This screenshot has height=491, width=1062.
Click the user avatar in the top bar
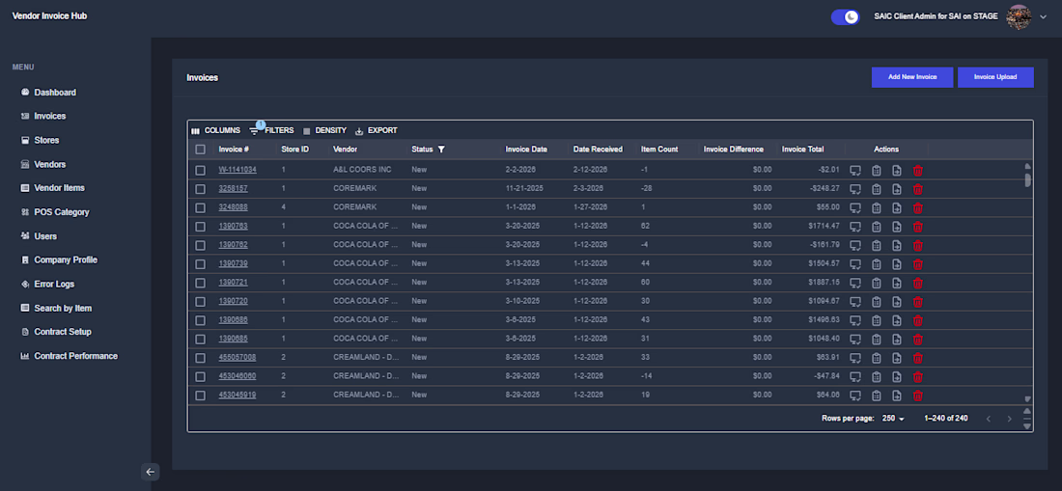(x=1018, y=16)
